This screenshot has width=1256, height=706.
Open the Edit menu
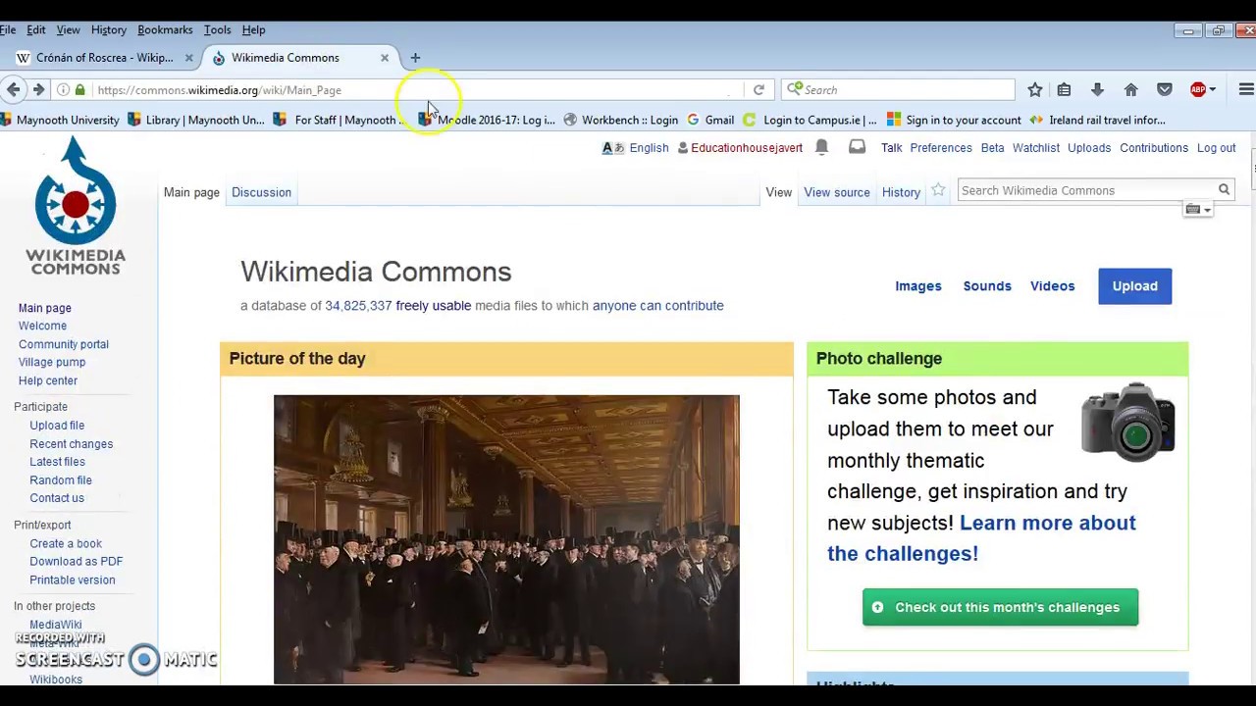(x=35, y=29)
